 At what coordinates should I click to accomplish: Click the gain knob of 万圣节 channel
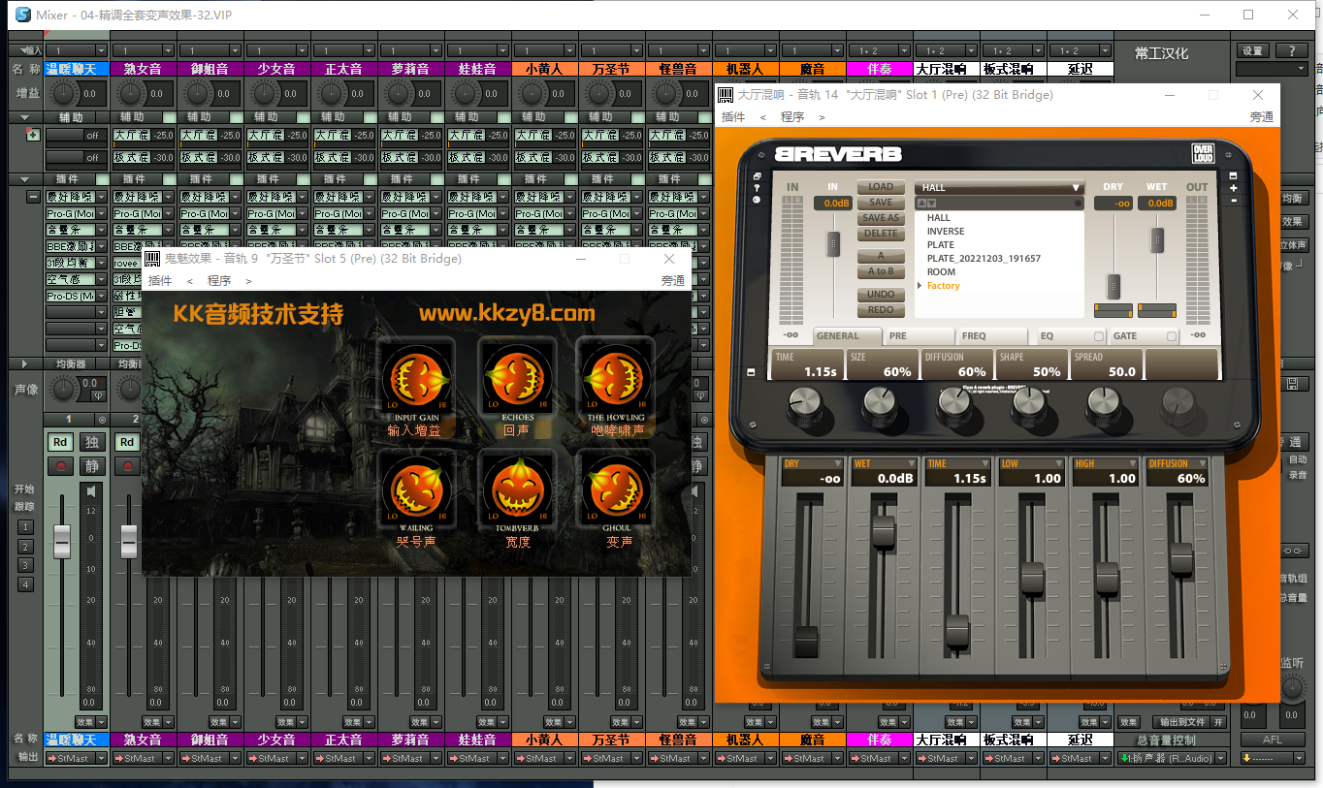click(x=599, y=94)
